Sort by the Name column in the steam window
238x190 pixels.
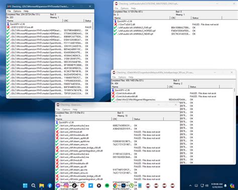coord(83,119)
